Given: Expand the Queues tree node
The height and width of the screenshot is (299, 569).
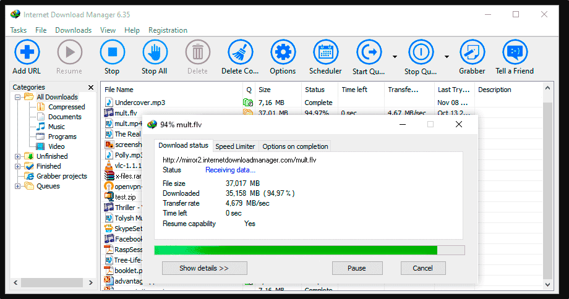Looking at the screenshot, I should (18, 186).
